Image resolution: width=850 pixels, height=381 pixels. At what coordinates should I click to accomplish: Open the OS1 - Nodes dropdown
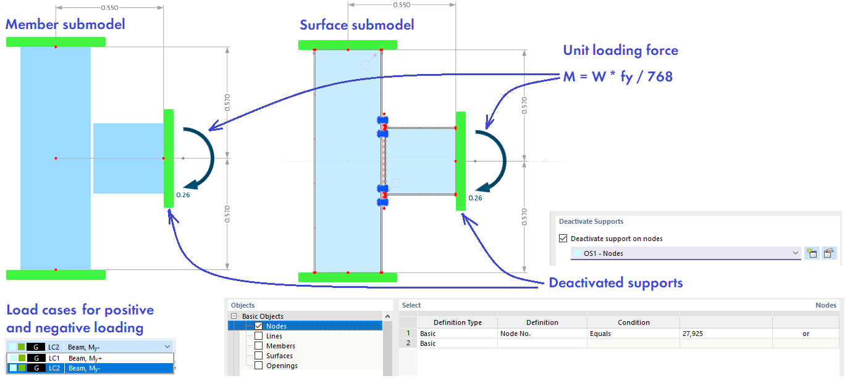[x=796, y=253]
